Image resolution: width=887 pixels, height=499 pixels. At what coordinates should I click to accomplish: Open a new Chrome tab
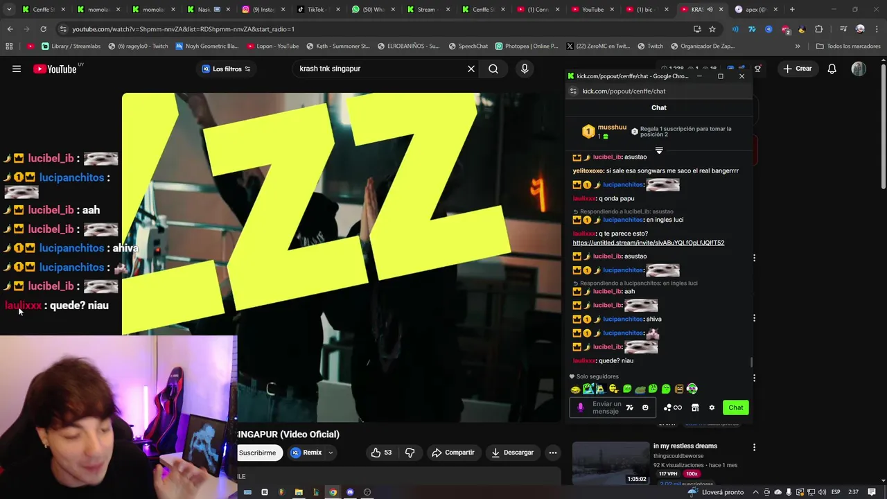pyautogui.click(x=792, y=9)
